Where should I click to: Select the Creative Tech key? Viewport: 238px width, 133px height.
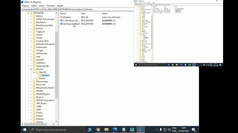(x=42, y=41)
